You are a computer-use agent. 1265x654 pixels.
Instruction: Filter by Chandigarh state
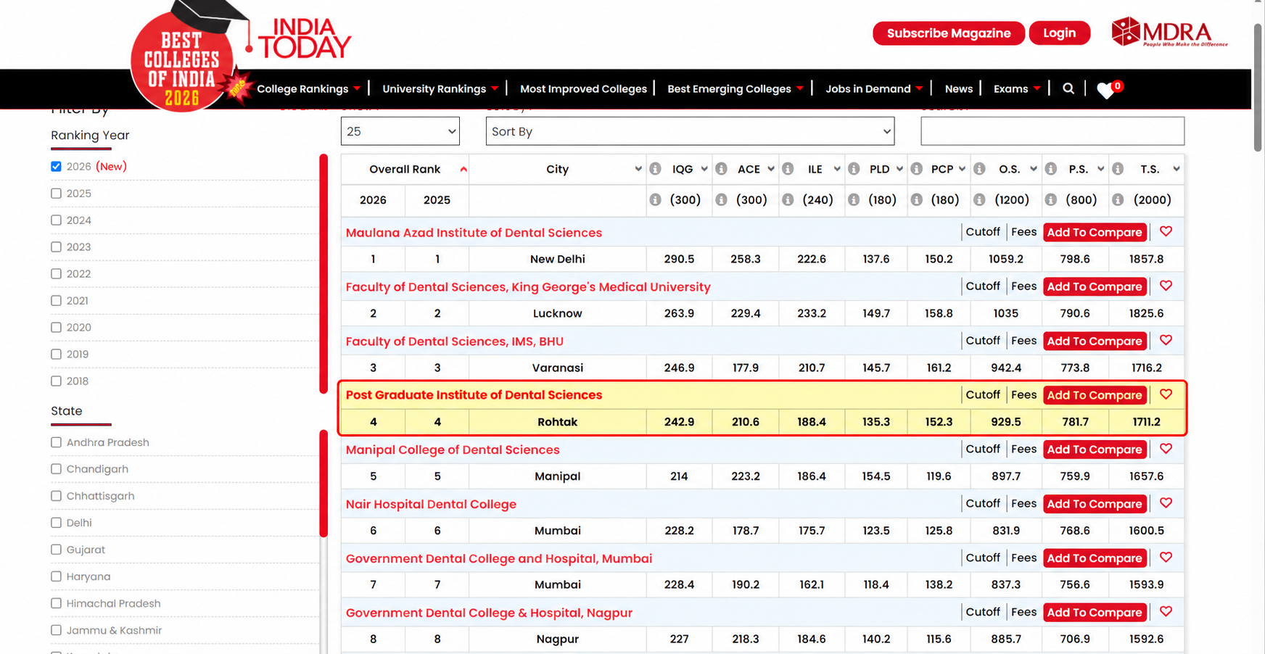[56, 469]
